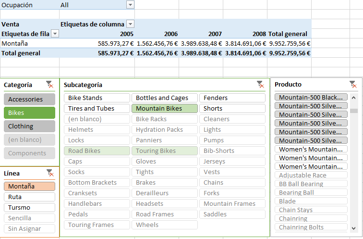Select Bottles and Cages subcategory
363x239 pixels.
coord(164,98)
